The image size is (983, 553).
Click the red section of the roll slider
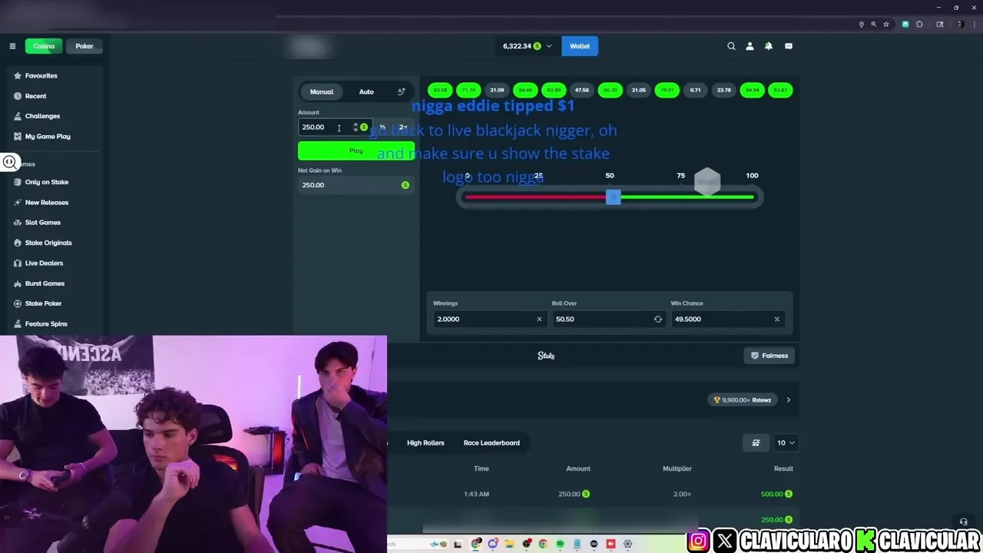coord(536,197)
